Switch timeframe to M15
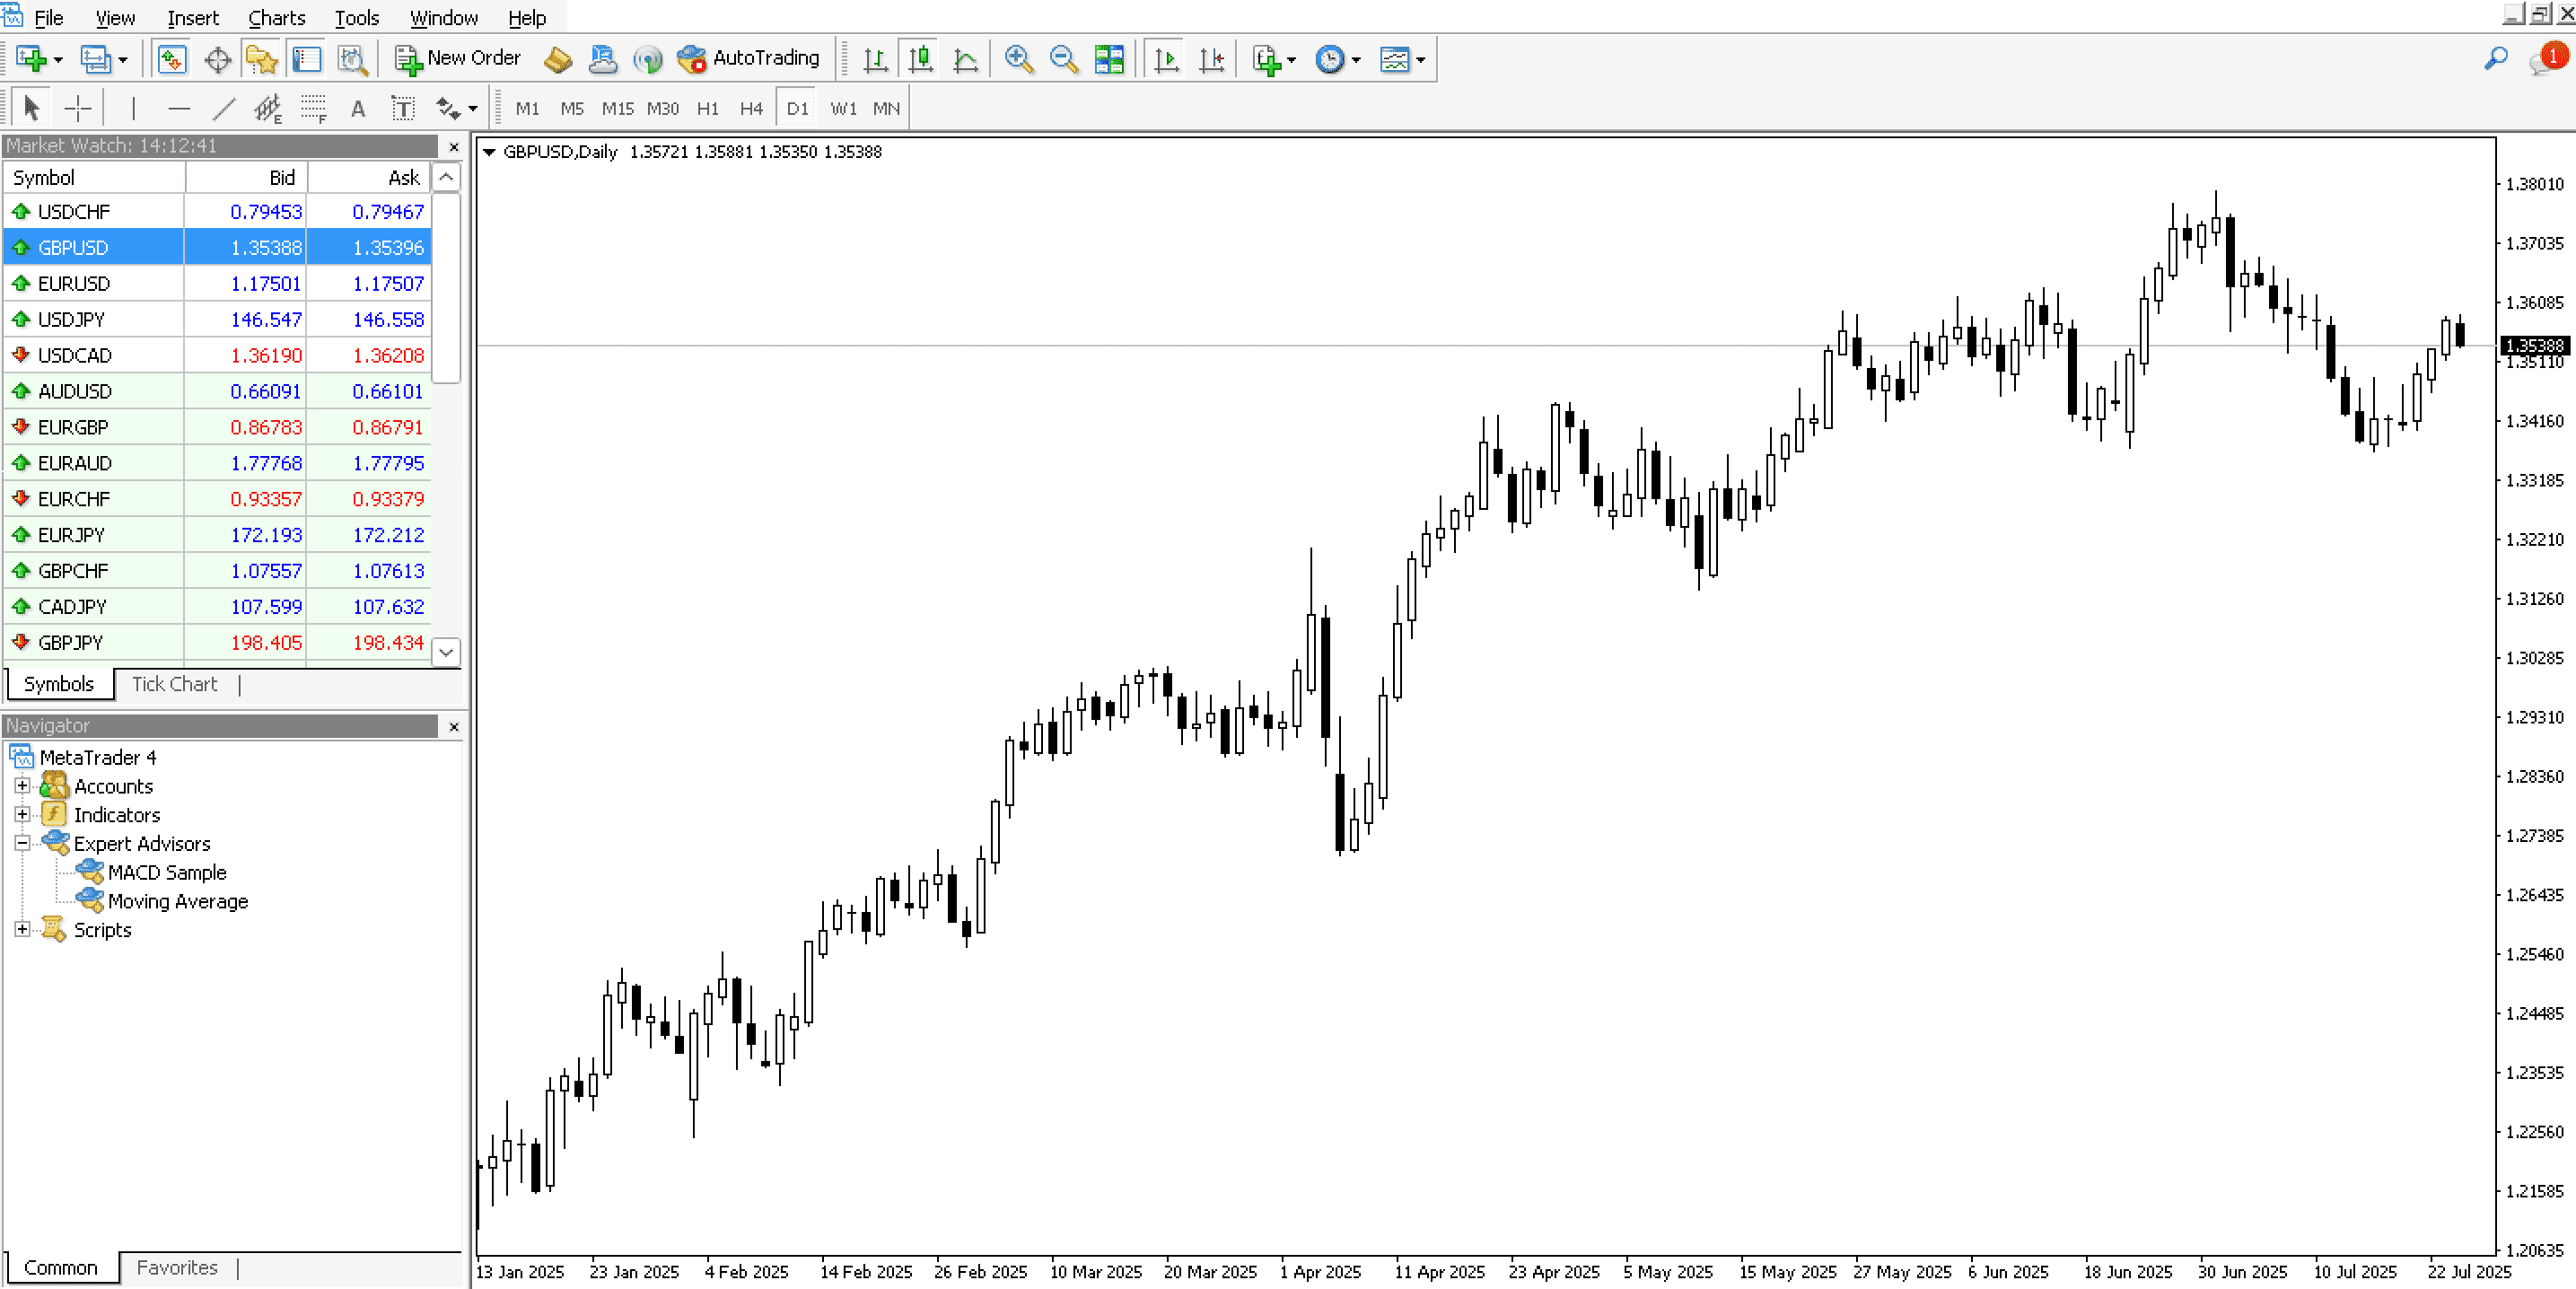The image size is (2576, 1289). [617, 108]
